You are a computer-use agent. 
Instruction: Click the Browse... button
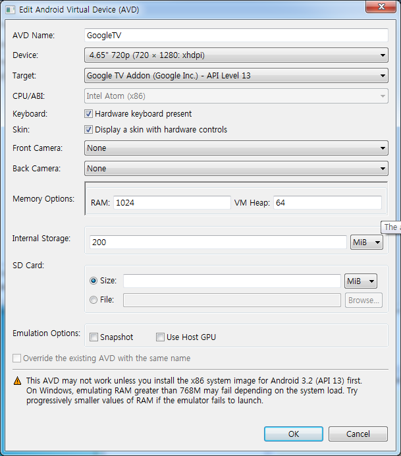click(x=363, y=300)
